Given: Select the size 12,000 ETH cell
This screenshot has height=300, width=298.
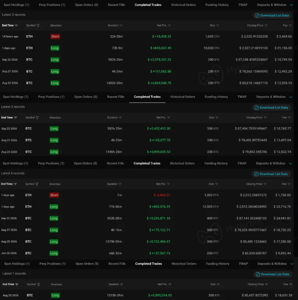Looking at the screenshot, I should pyautogui.click(x=211, y=207).
